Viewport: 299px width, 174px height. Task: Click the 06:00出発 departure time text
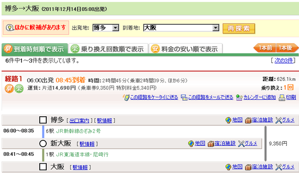[x=40, y=80]
